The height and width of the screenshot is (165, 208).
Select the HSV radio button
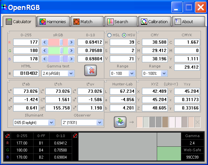click(124, 35)
